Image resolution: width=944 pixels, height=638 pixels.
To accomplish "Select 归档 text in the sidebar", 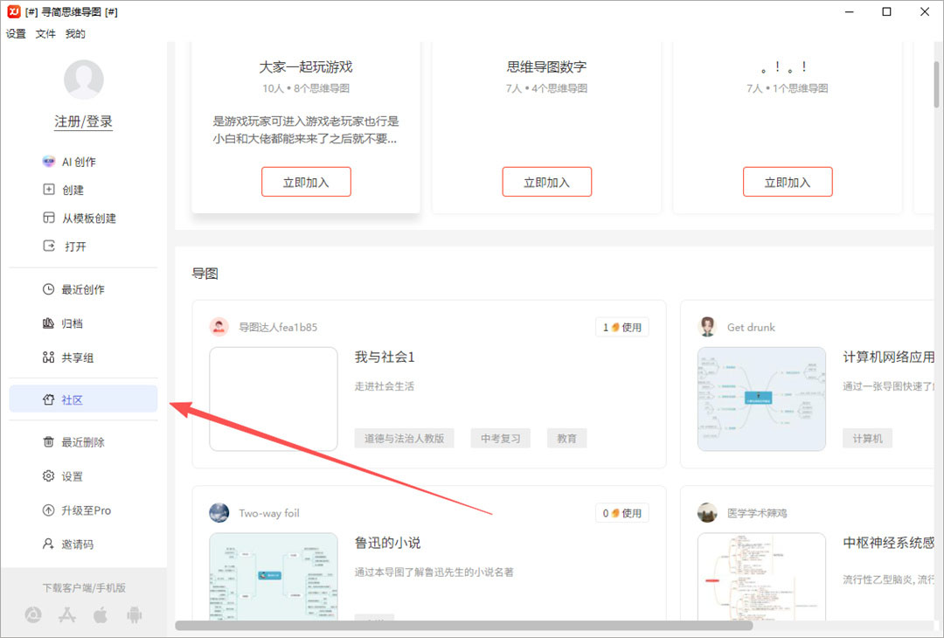I will [73, 324].
